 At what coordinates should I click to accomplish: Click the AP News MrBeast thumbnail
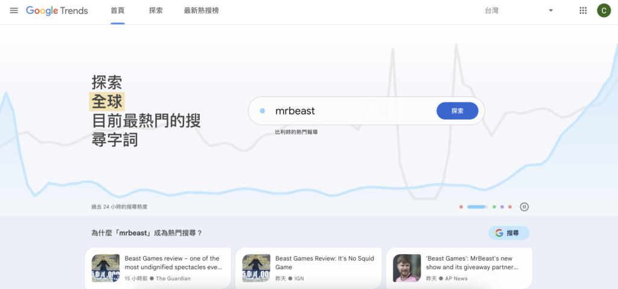[x=407, y=268]
